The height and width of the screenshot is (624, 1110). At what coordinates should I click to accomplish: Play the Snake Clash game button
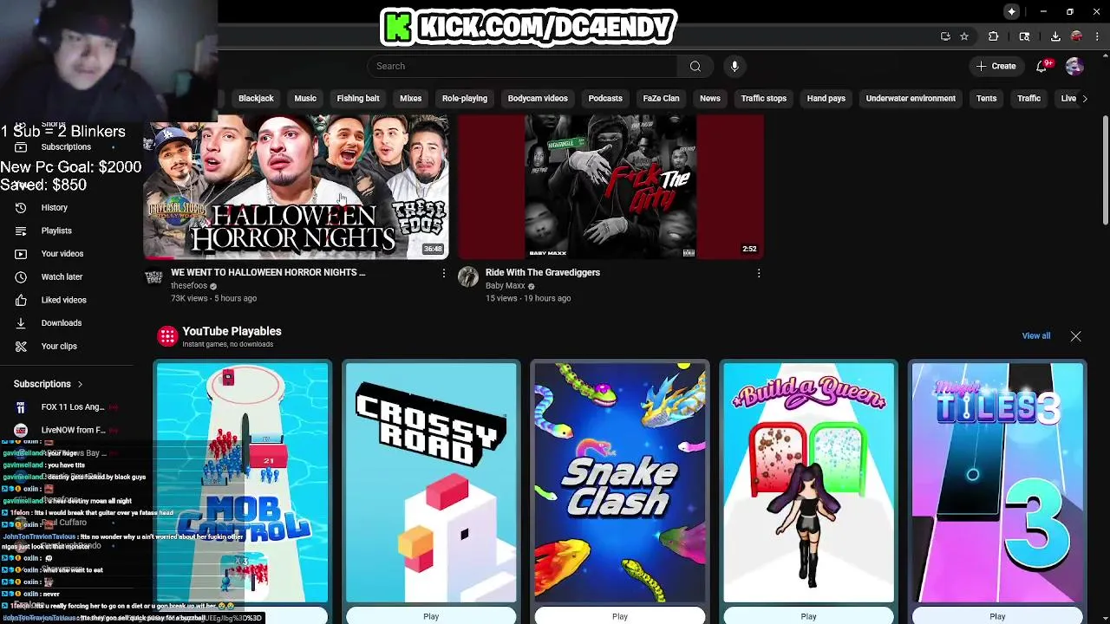coord(620,616)
